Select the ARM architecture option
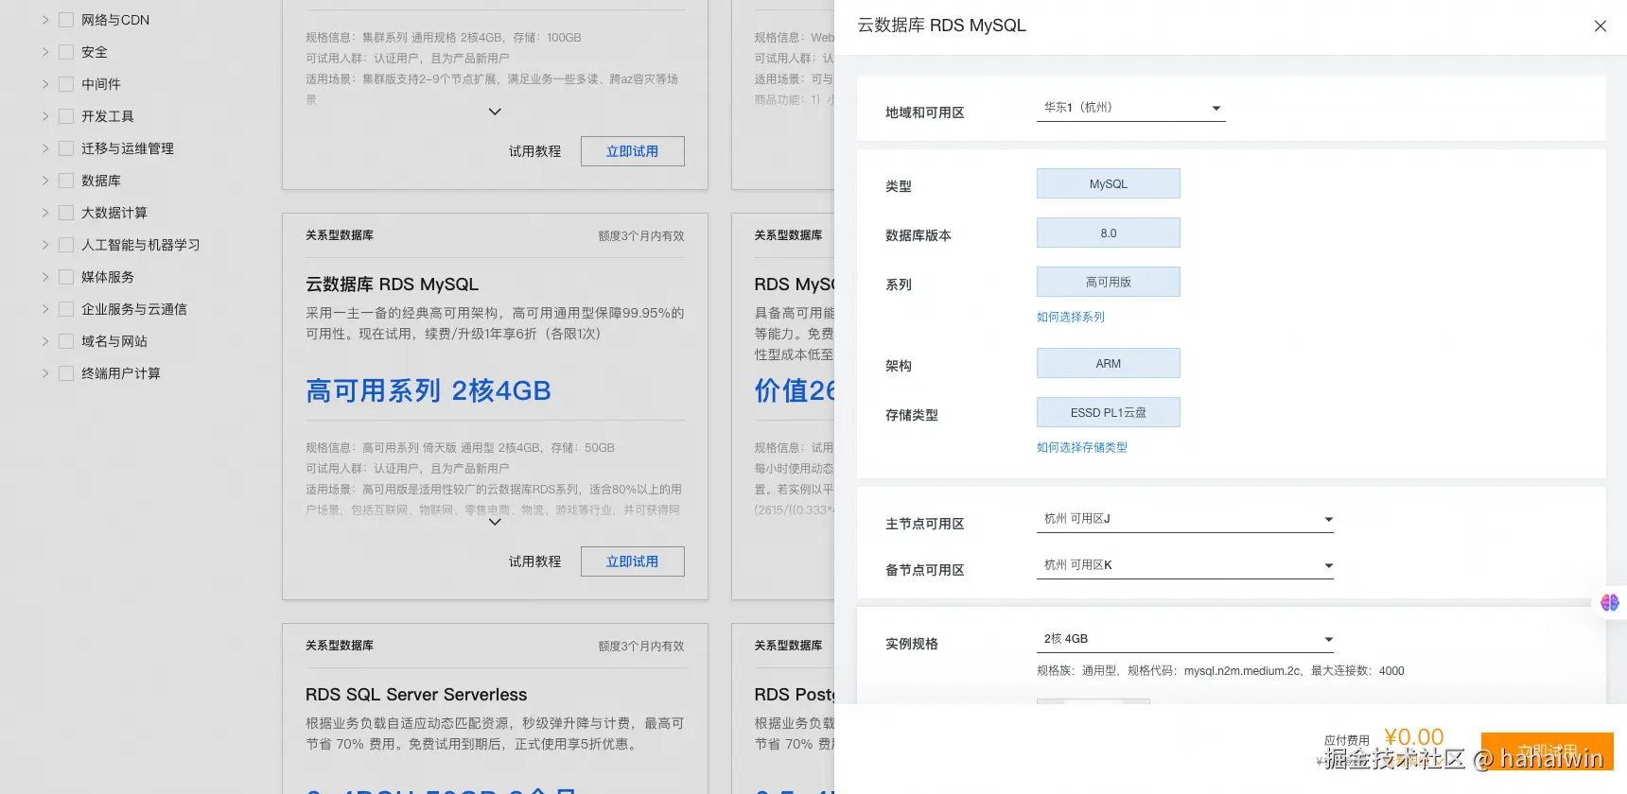1627x794 pixels. [1109, 363]
